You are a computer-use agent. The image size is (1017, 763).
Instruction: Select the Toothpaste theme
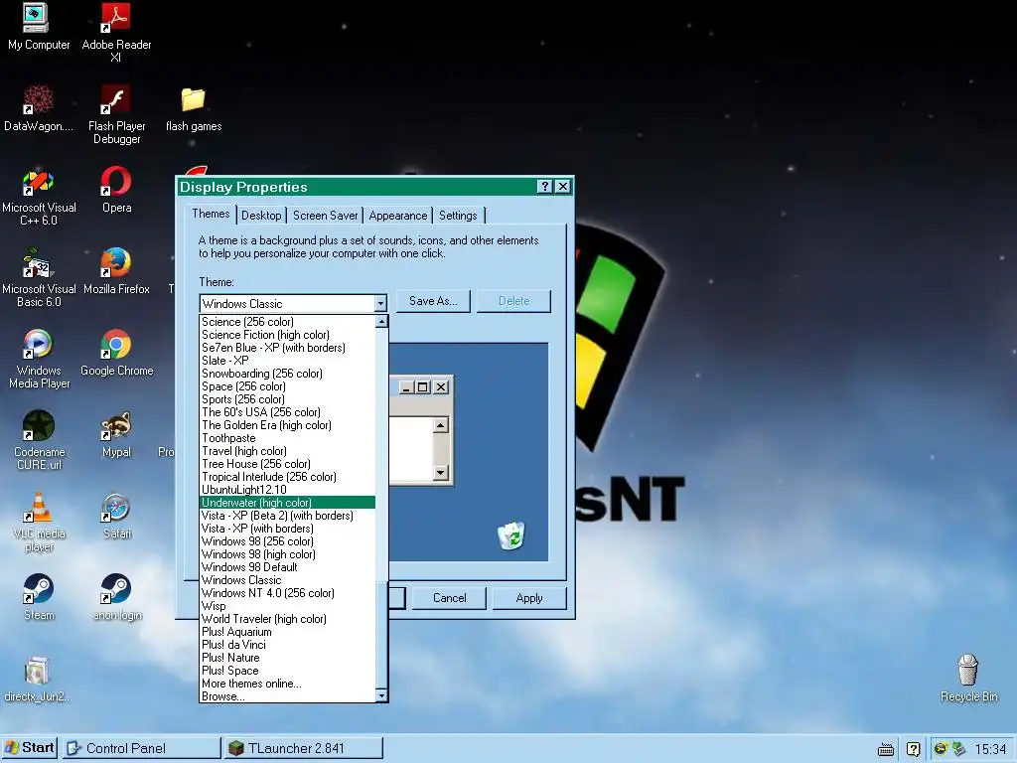(x=287, y=438)
